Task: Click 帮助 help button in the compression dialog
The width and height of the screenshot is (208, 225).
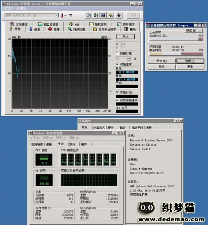Action: coord(190,67)
